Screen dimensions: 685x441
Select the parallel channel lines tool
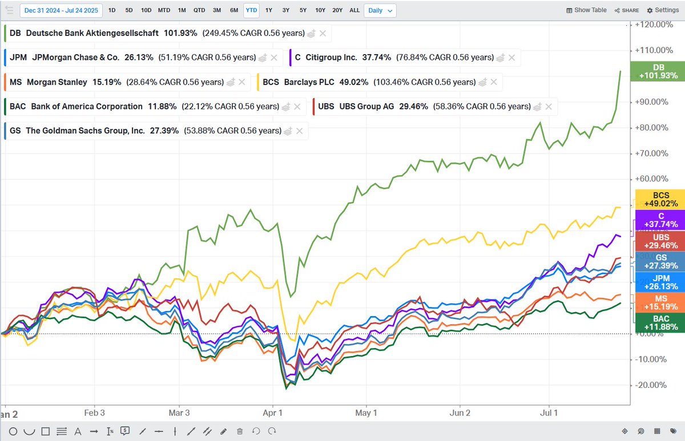(207, 431)
